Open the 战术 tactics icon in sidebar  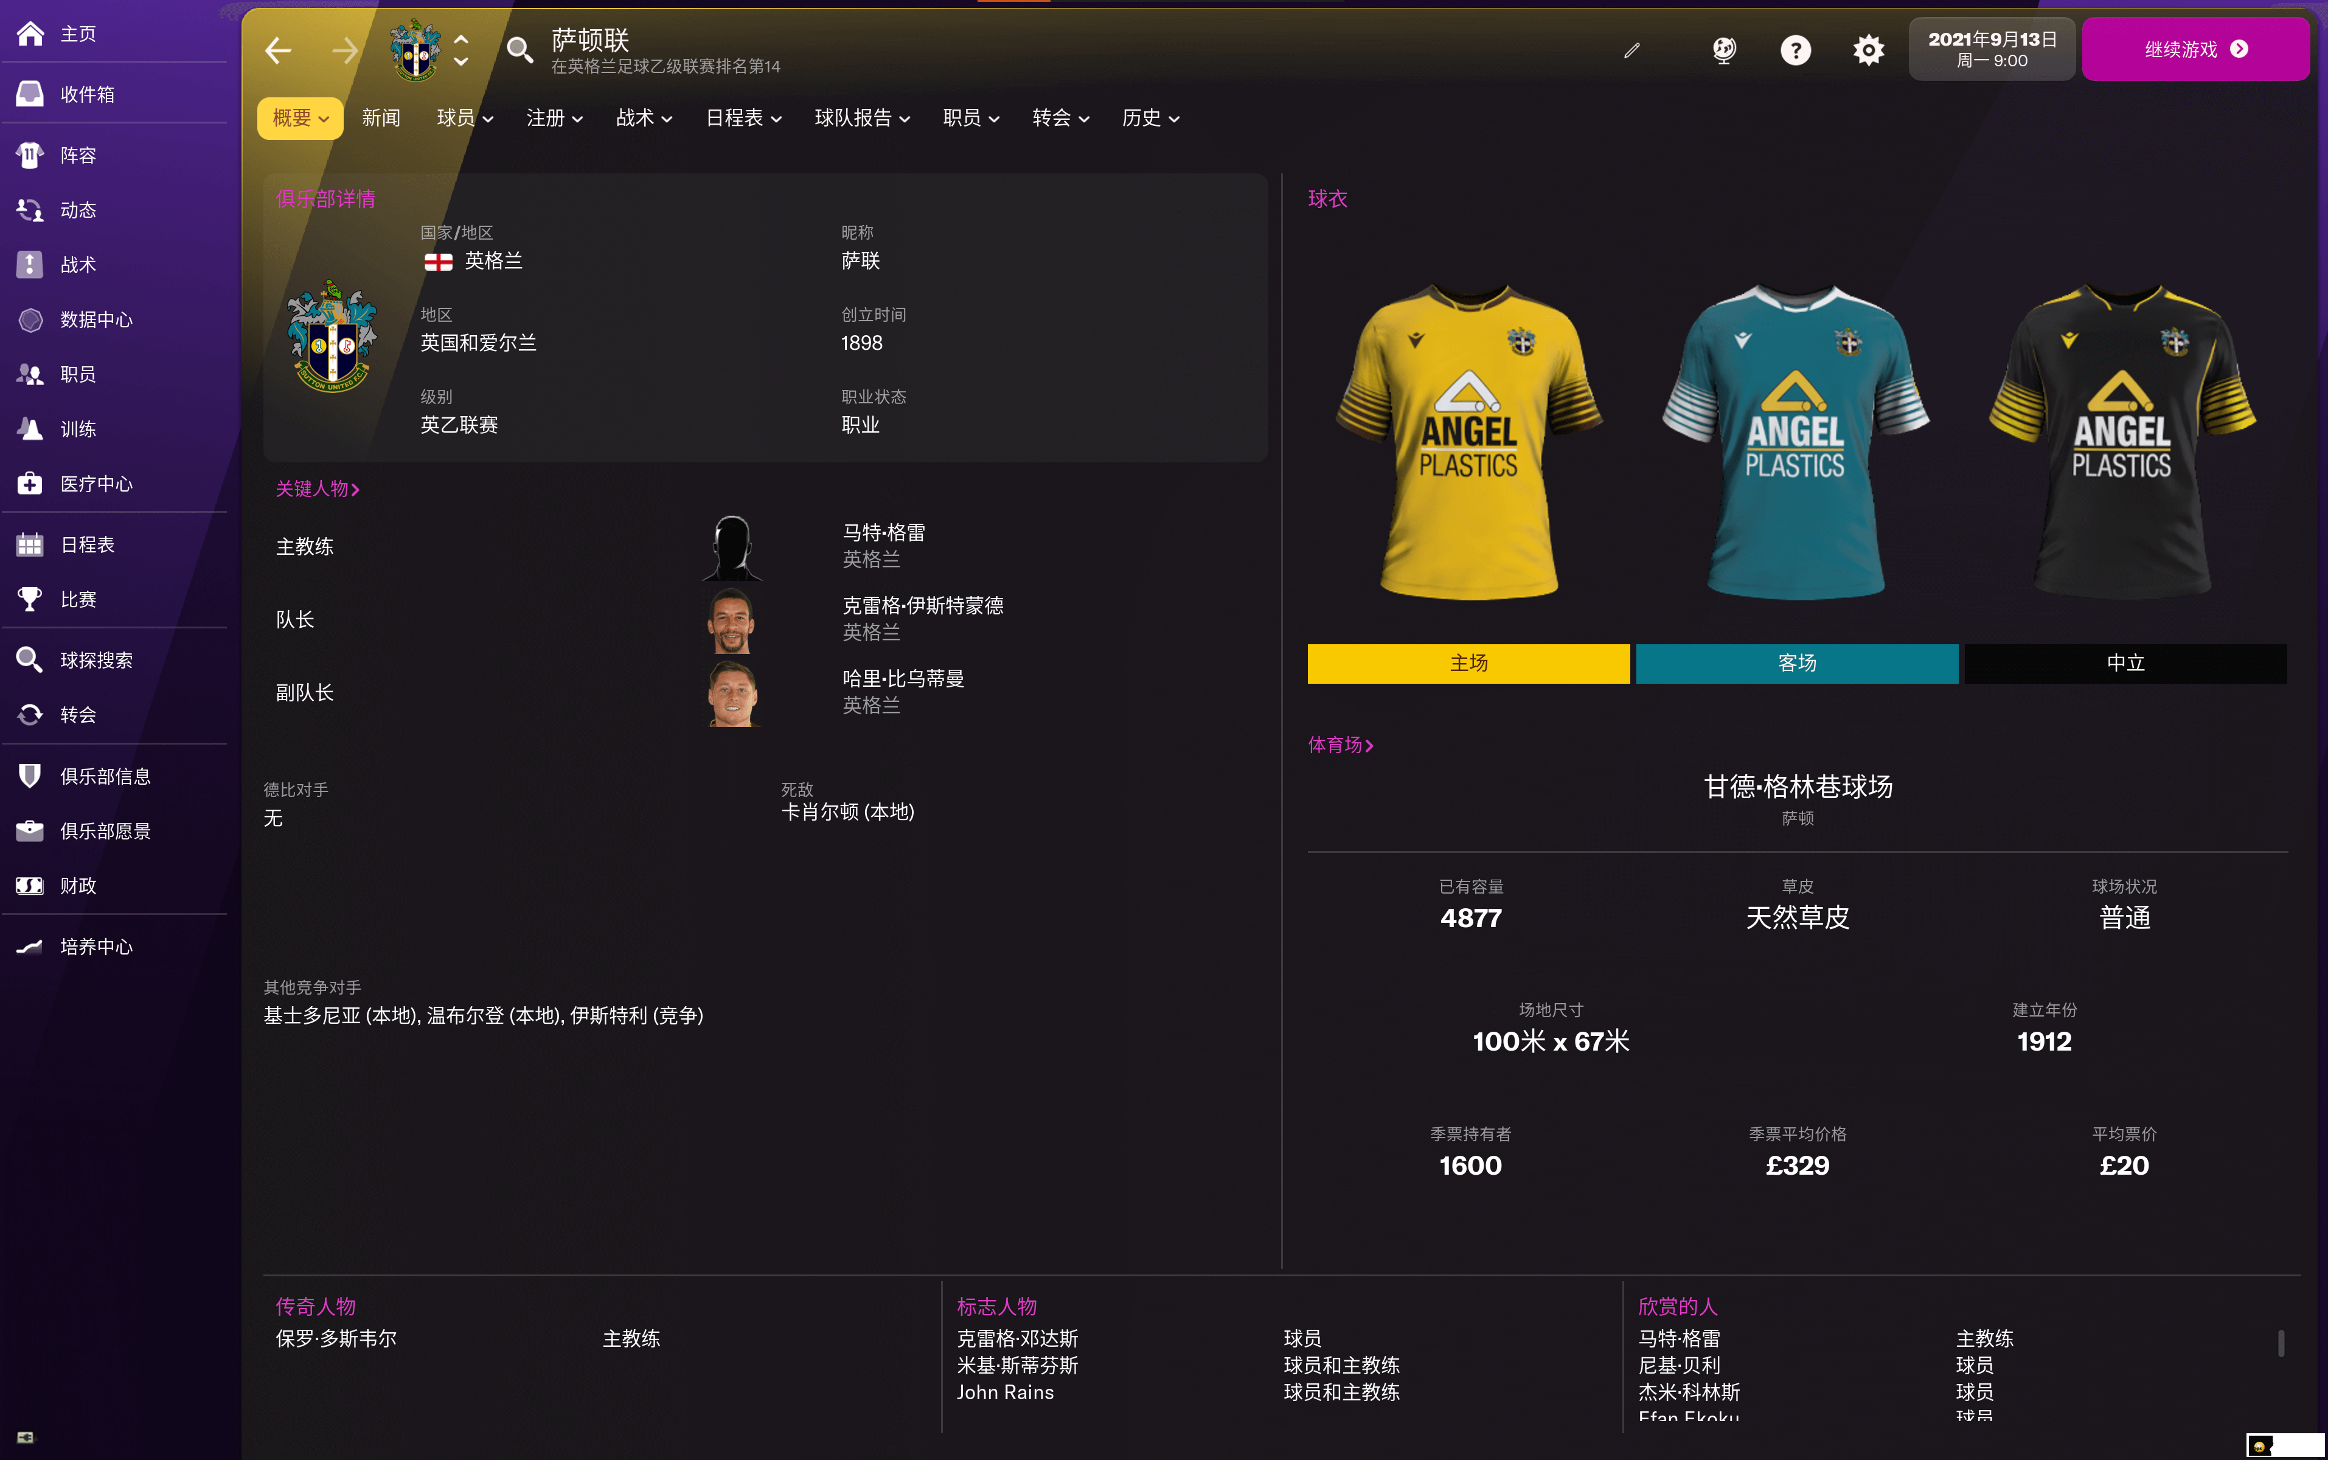tap(30, 265)
